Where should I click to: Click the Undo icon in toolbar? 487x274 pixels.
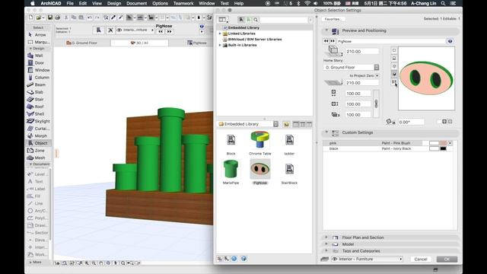pos(90,18)
